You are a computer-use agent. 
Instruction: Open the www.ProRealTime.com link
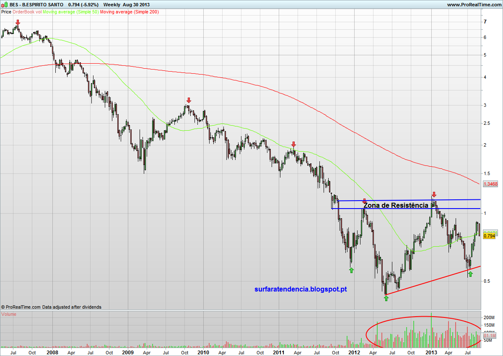coord(474,5)
